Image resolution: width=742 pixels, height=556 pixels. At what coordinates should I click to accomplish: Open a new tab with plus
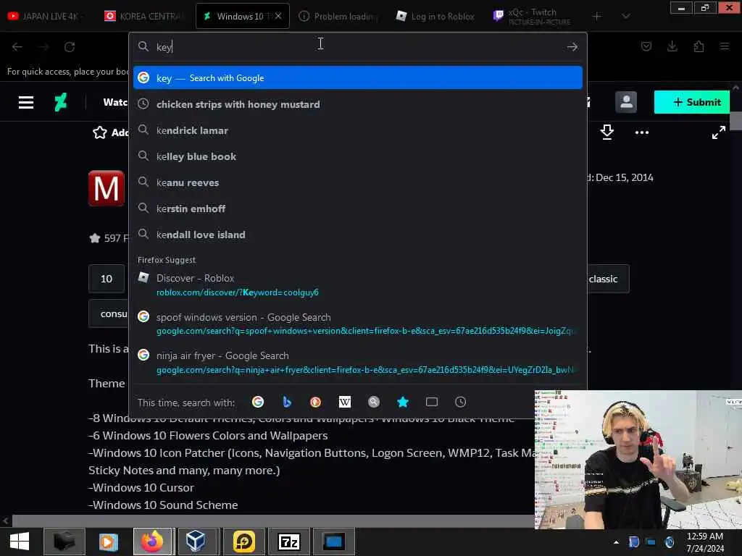(x=597, y=16)
